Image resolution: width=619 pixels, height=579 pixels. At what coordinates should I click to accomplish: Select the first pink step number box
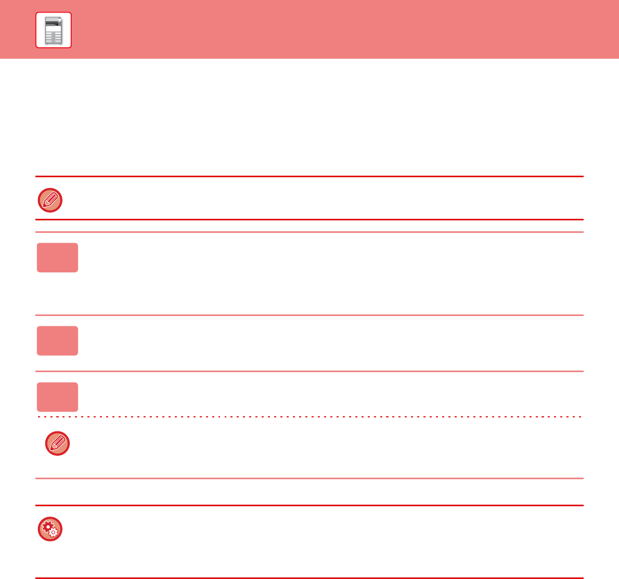tap(57, 258)
